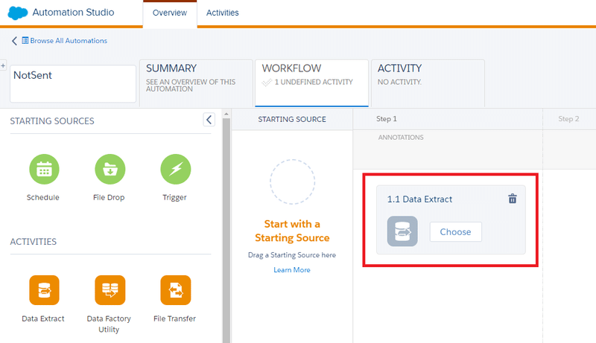Click the plus expander left of NotSent
The height and width of the screenshot is (343, 596).
3,65
